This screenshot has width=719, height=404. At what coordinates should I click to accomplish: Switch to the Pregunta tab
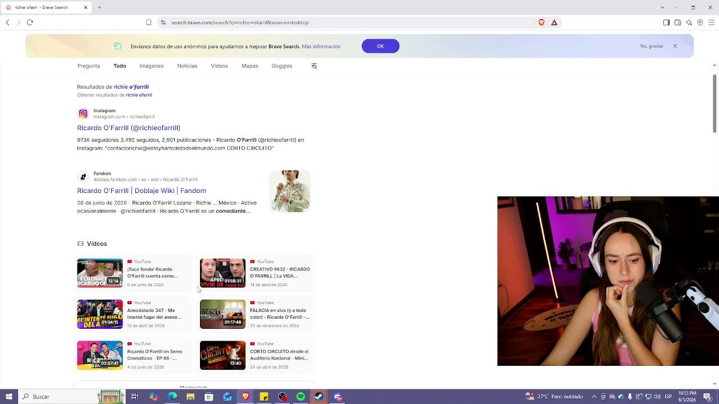(x=89, y=66)
